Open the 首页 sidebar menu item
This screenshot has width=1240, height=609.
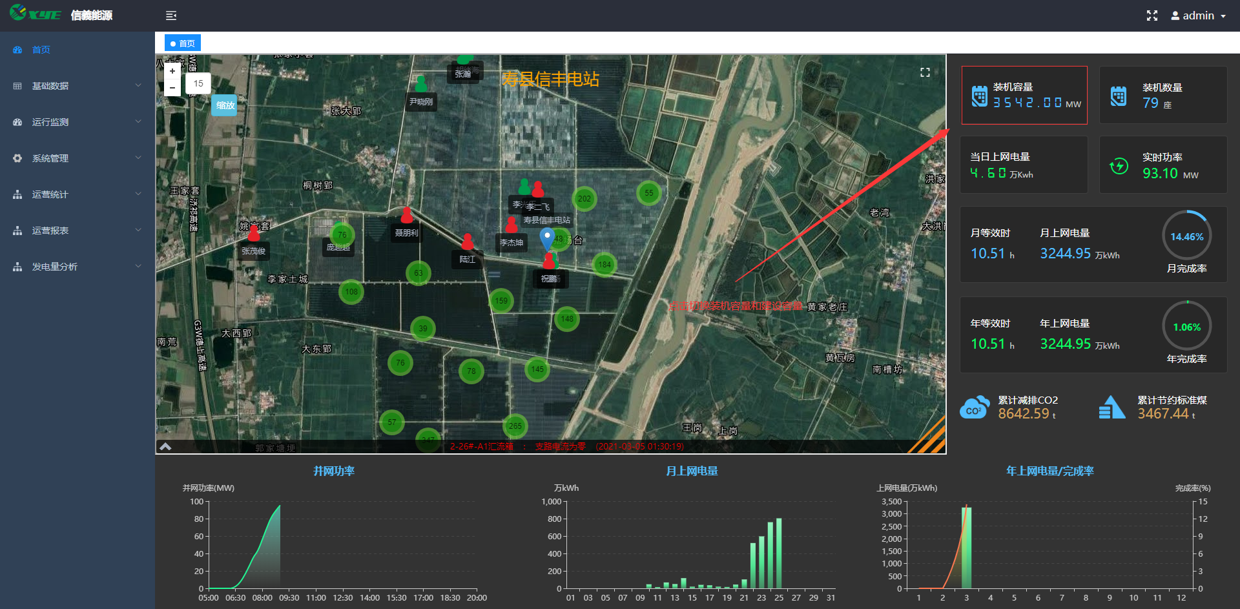pos(77,50)
